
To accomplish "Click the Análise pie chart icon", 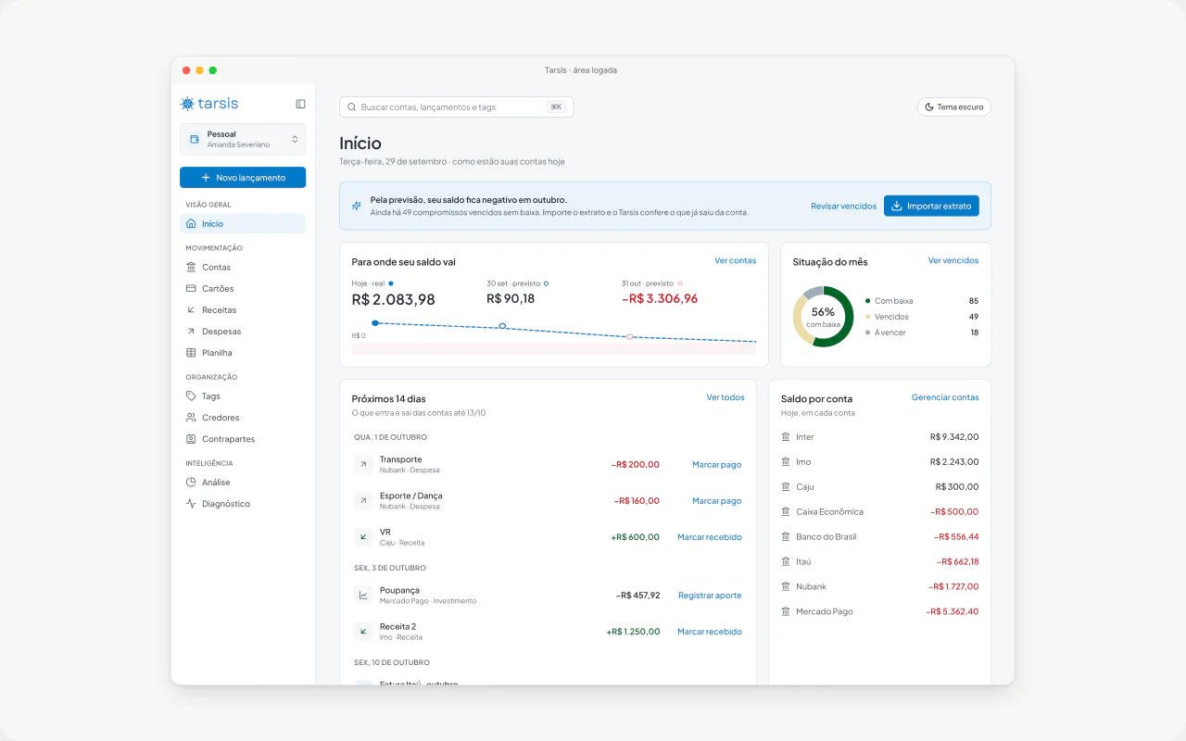I will click(191, 482).
